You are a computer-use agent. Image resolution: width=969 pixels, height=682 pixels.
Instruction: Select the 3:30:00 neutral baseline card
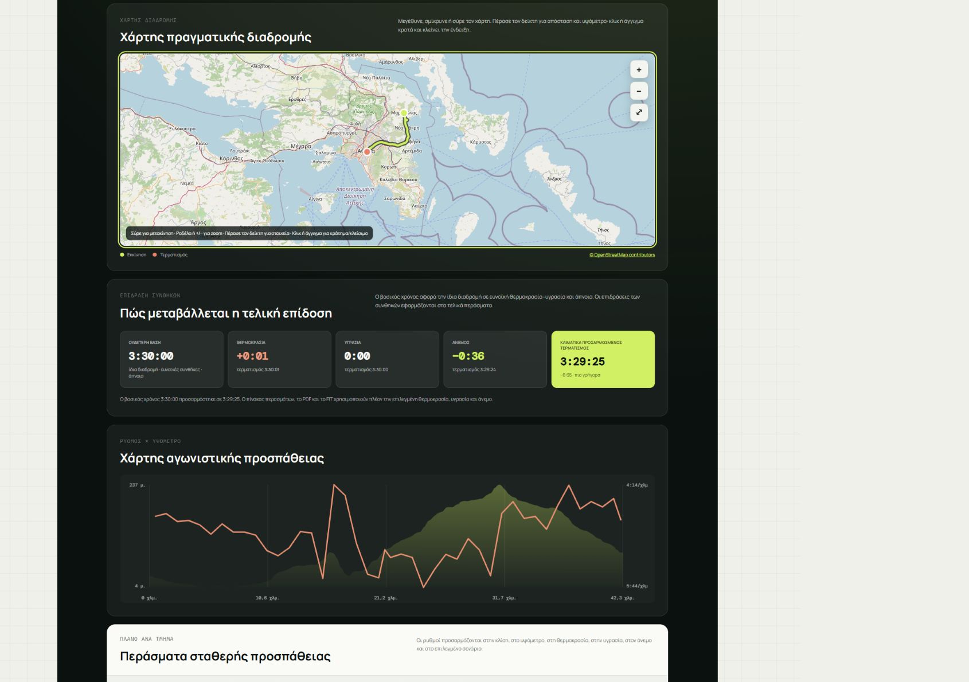tap(171, 359)
